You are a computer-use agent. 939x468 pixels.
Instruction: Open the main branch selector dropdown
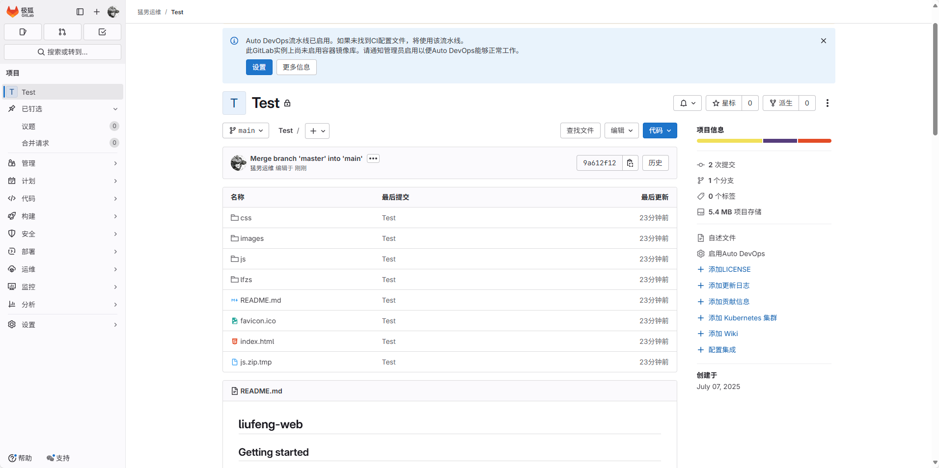[x=246, y=130]
